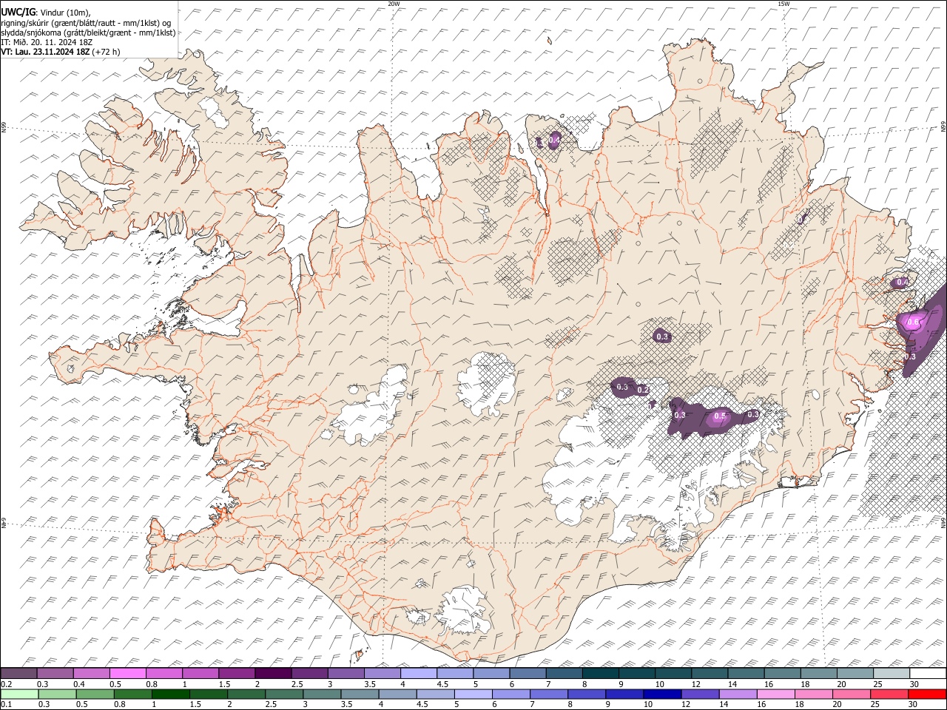Select the forest green 2 swatch in lower legend

(x=246, y=694)
